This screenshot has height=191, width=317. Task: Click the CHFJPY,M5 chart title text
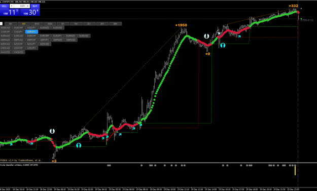click(8, 2)
